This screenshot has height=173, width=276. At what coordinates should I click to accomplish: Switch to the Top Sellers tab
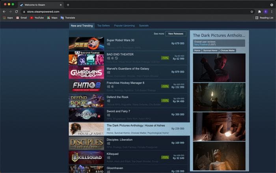pyautogui.click(x=103, y=26)
